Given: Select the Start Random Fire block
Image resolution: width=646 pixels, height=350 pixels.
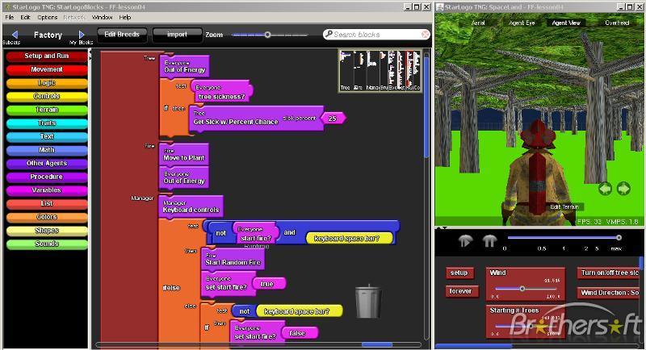Looking at the screenshot, I should [x=233, y=258].
